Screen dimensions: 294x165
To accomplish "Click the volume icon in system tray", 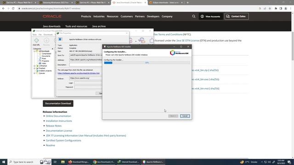I will click(x=270, y=162).
